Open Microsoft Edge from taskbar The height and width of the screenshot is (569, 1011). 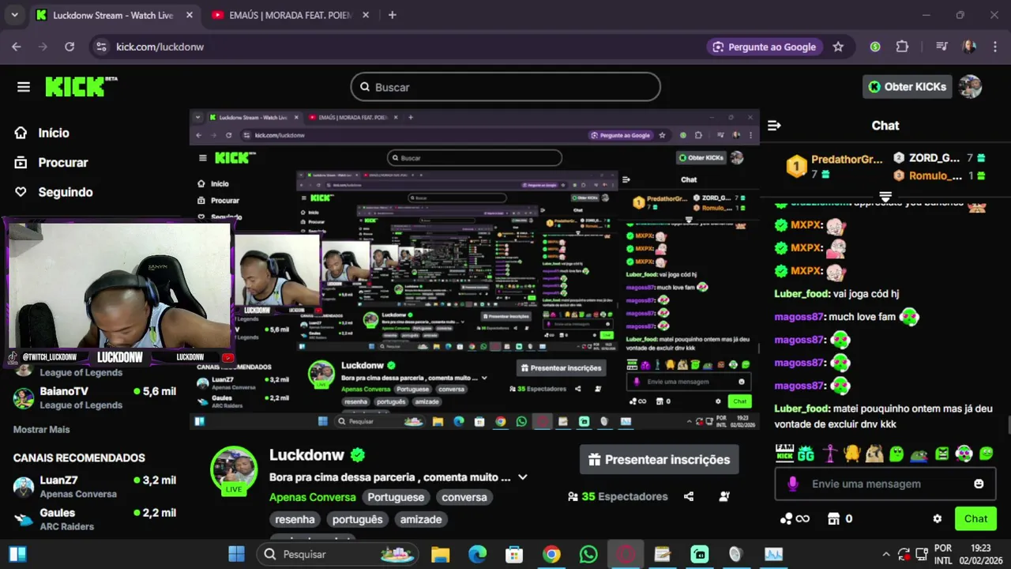click(x=478, y=554)
